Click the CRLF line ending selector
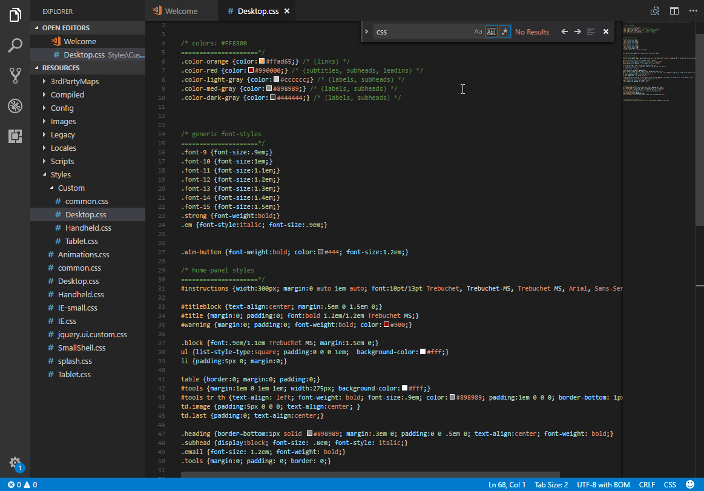 pos(647,484)
